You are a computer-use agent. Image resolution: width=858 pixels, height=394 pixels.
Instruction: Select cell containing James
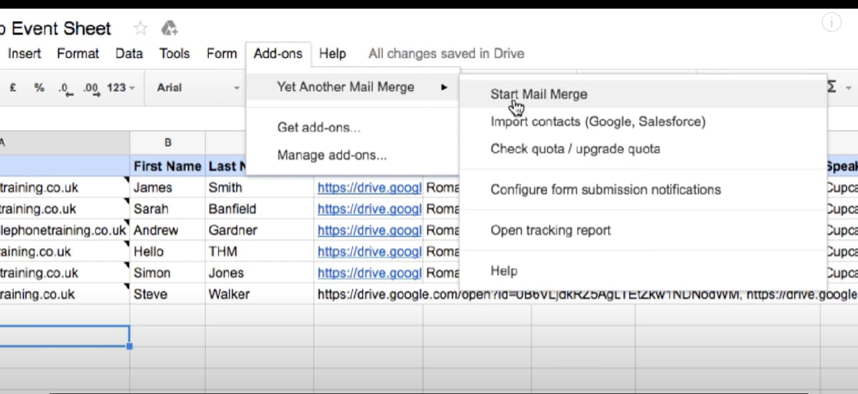168,188
